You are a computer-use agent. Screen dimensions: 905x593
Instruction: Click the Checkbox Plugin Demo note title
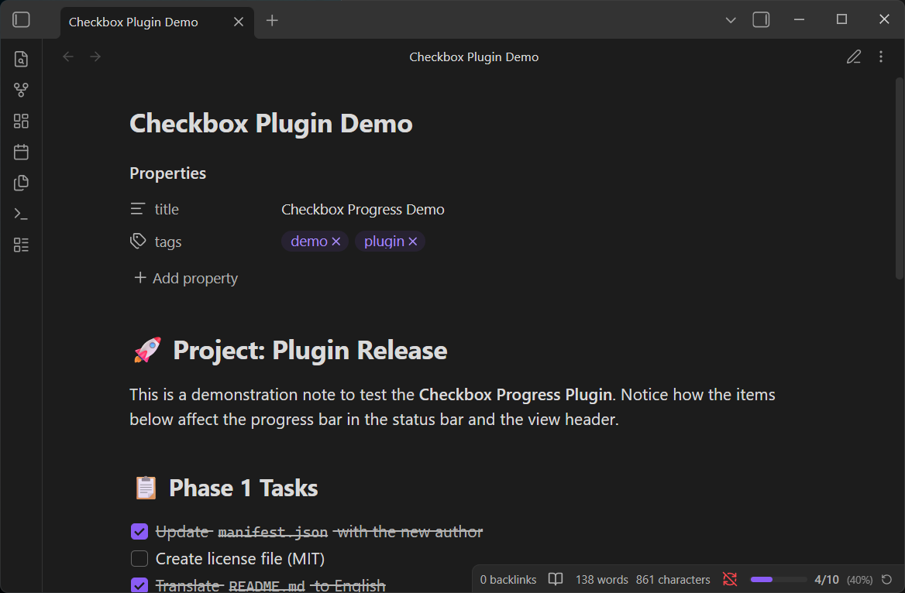pos(271,123)
